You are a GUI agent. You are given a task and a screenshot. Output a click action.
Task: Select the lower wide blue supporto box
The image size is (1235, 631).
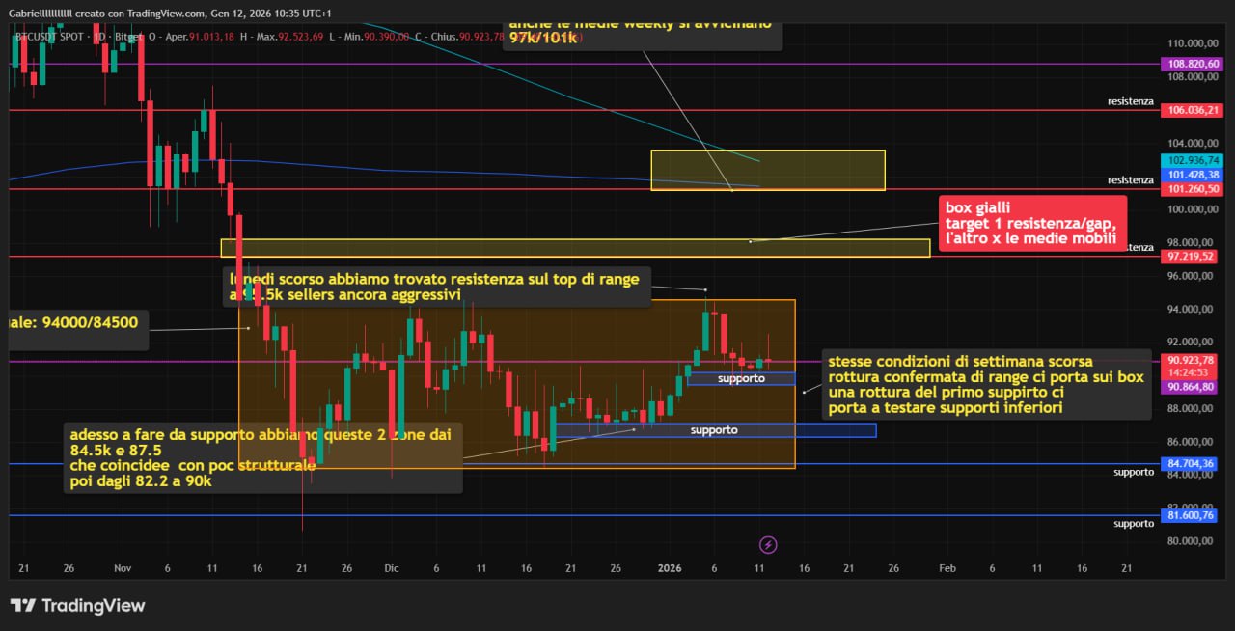[715, 430]
